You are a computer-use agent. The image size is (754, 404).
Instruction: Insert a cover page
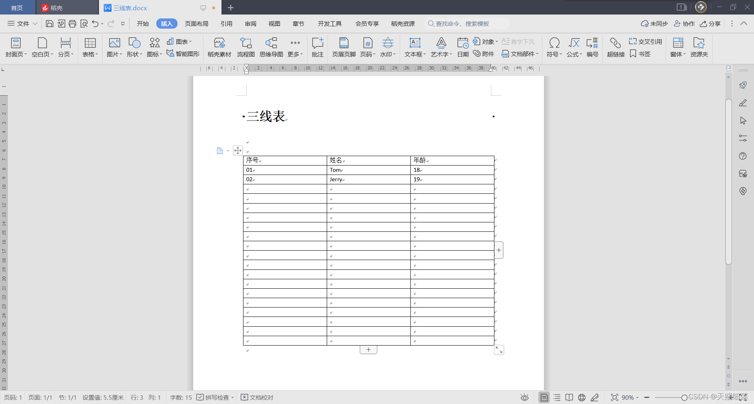(16, 47)
